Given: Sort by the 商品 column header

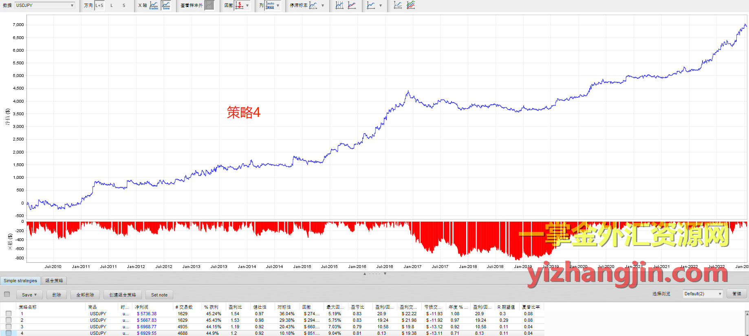Looking at the screenshot, I should [93, 307].
